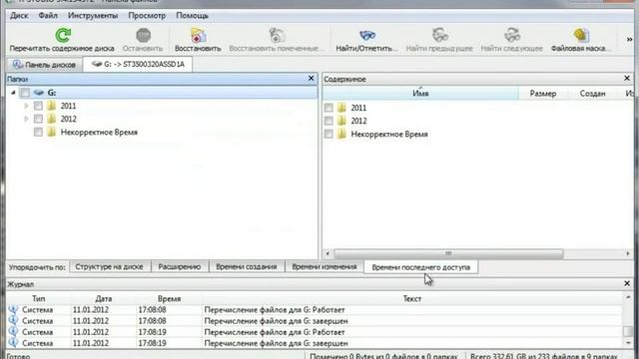Screen dimensions: 639x359
Task: Click 2012 folder icon in Папки tree
Action: pos(51,119)
